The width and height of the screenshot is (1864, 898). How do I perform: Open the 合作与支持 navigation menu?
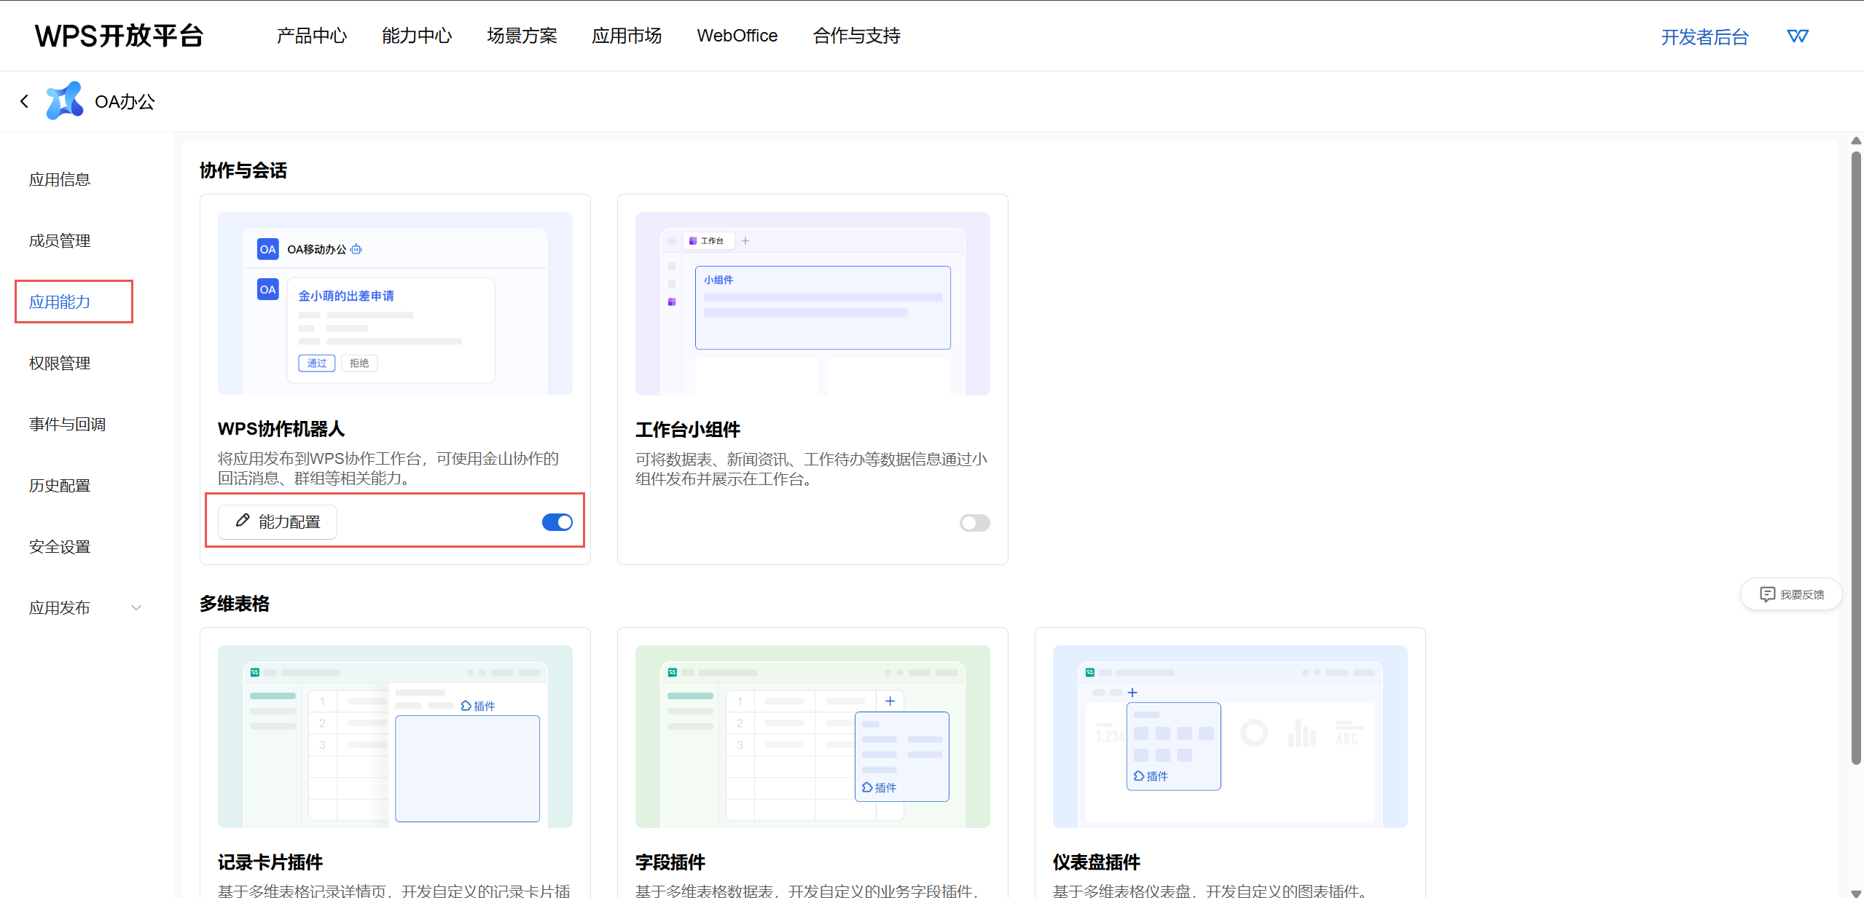coord(856,36)
